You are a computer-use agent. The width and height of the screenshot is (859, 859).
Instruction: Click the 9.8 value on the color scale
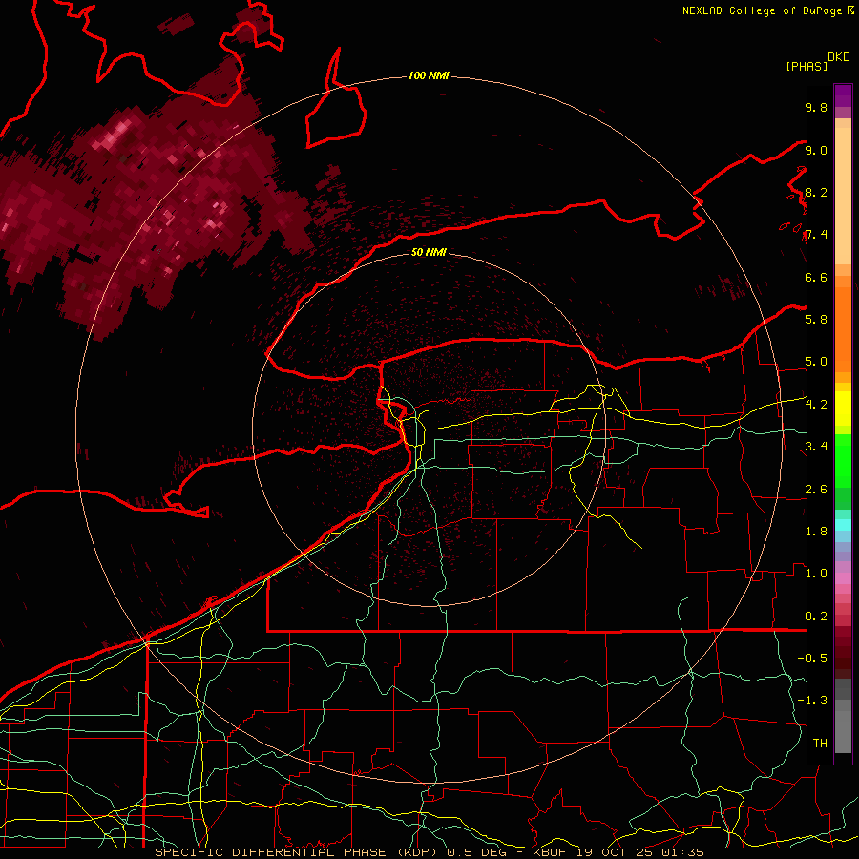(816, 107)
